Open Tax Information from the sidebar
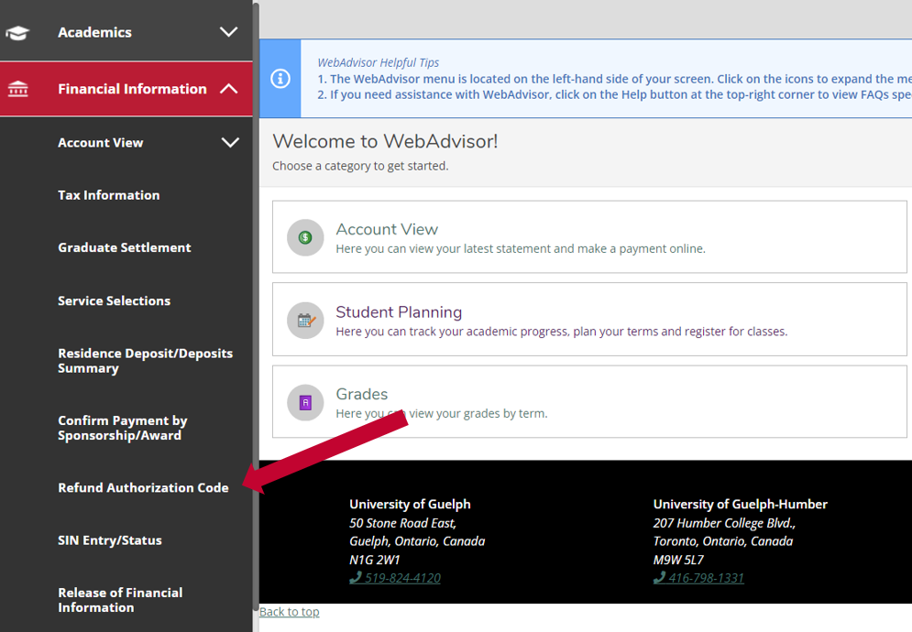 tap(108, 195)
